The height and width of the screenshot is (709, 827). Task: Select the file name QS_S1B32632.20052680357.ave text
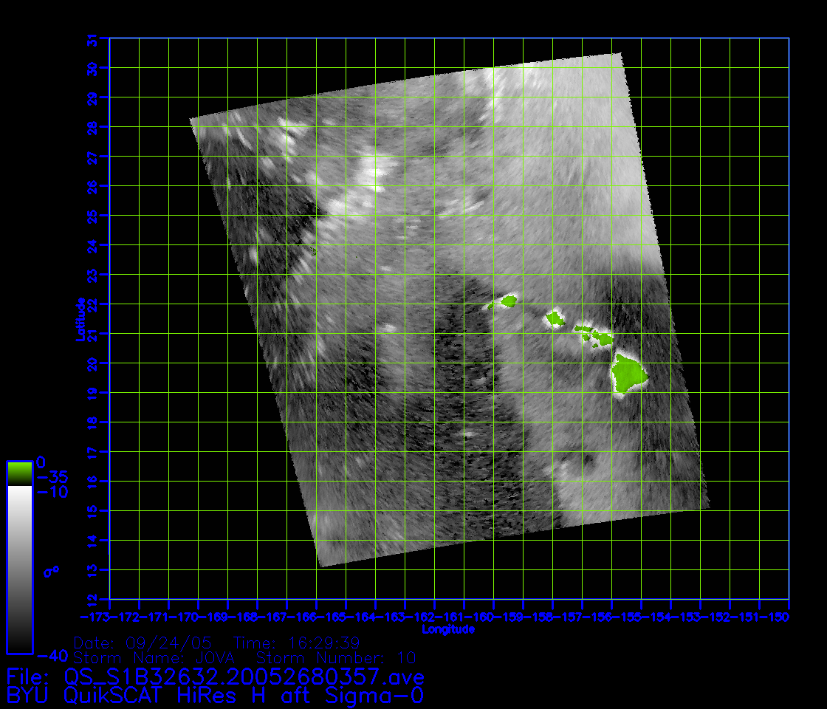(244, 676)
